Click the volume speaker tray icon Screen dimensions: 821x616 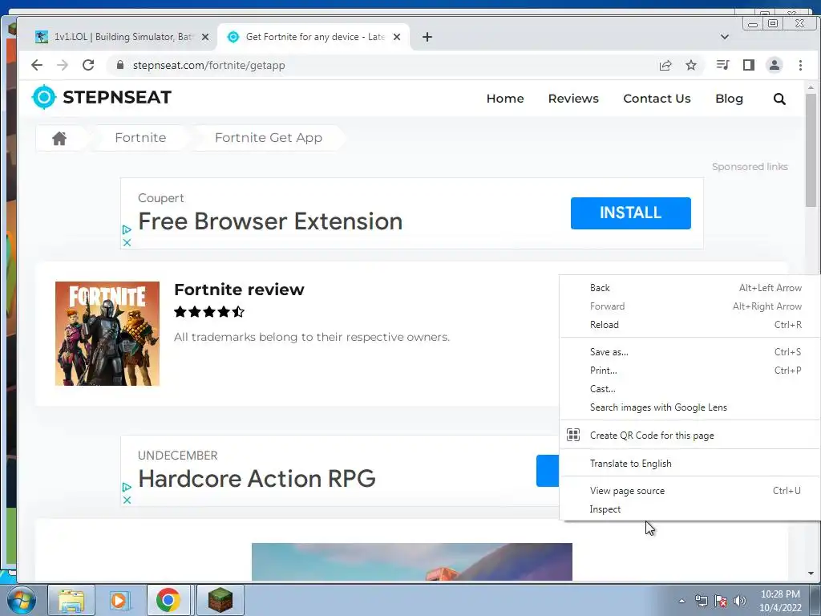pyautogui.click(x=740, y=601)
